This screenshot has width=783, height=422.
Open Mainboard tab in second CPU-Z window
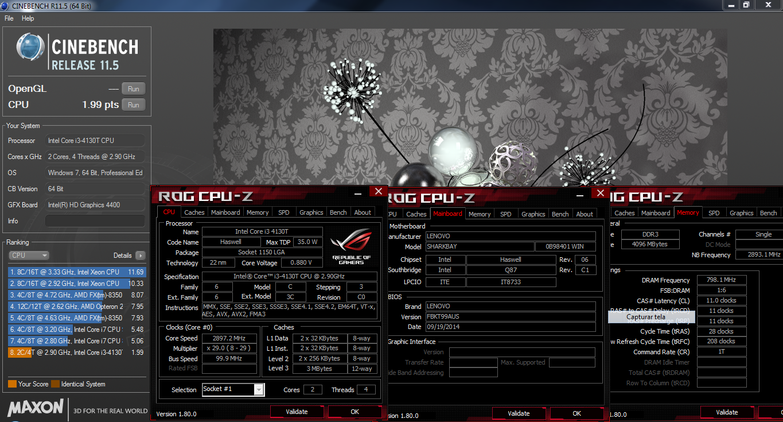tap(447, 214)
